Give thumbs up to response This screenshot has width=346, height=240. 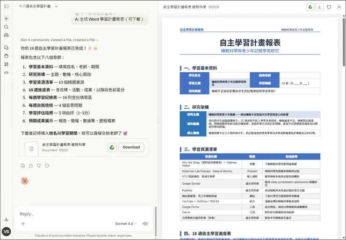click(31, 165)
